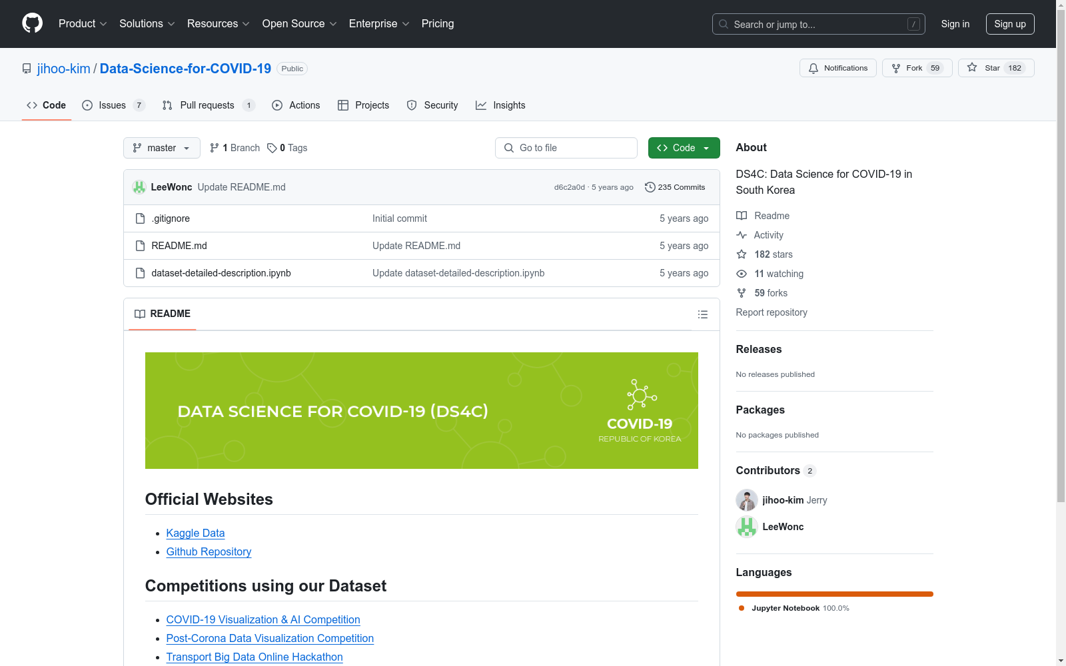Go to the Security tab

[x=432, y=105]
